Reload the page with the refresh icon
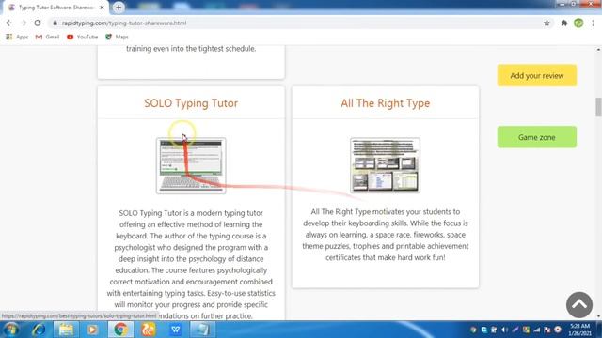The width and height of the screenshot is (602, 338). (38, 23)
